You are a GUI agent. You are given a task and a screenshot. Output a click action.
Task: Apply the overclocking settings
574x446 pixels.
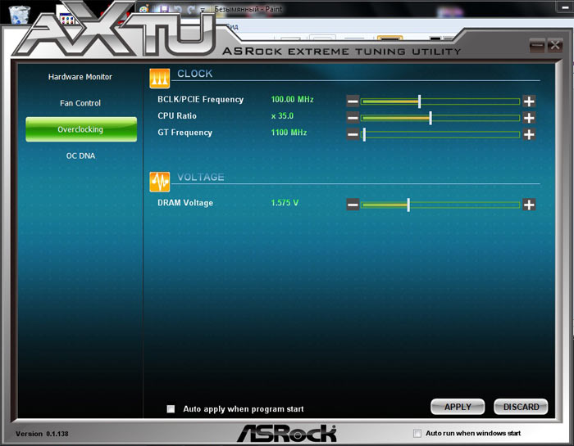(x=458, y=407)
